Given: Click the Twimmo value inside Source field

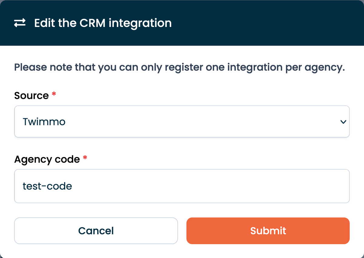Looking at the screenshot, I should tap(44, 122).
